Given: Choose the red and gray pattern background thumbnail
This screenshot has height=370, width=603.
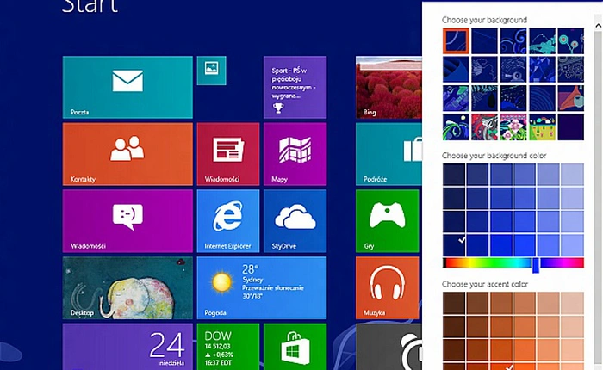Looking at the screenshot, I should [484, 127].
